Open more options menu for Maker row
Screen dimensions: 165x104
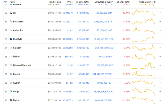[160, 57]
